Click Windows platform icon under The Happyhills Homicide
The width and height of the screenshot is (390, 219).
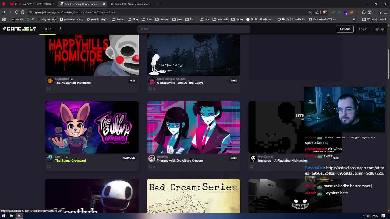coord(48,89)
